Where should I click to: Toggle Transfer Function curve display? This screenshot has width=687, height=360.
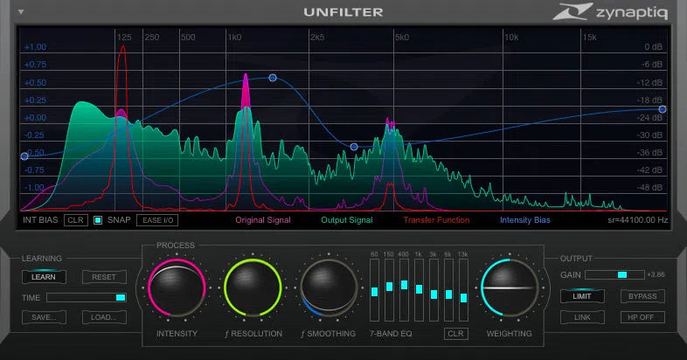(x=436, y=220)
